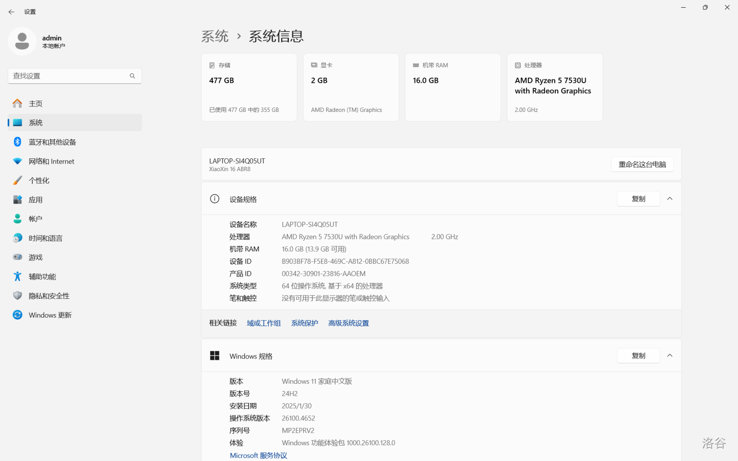Screen dimensions: 738x461
Task: Open 网络和 Internet settings
Action: [x=51, y=161]
